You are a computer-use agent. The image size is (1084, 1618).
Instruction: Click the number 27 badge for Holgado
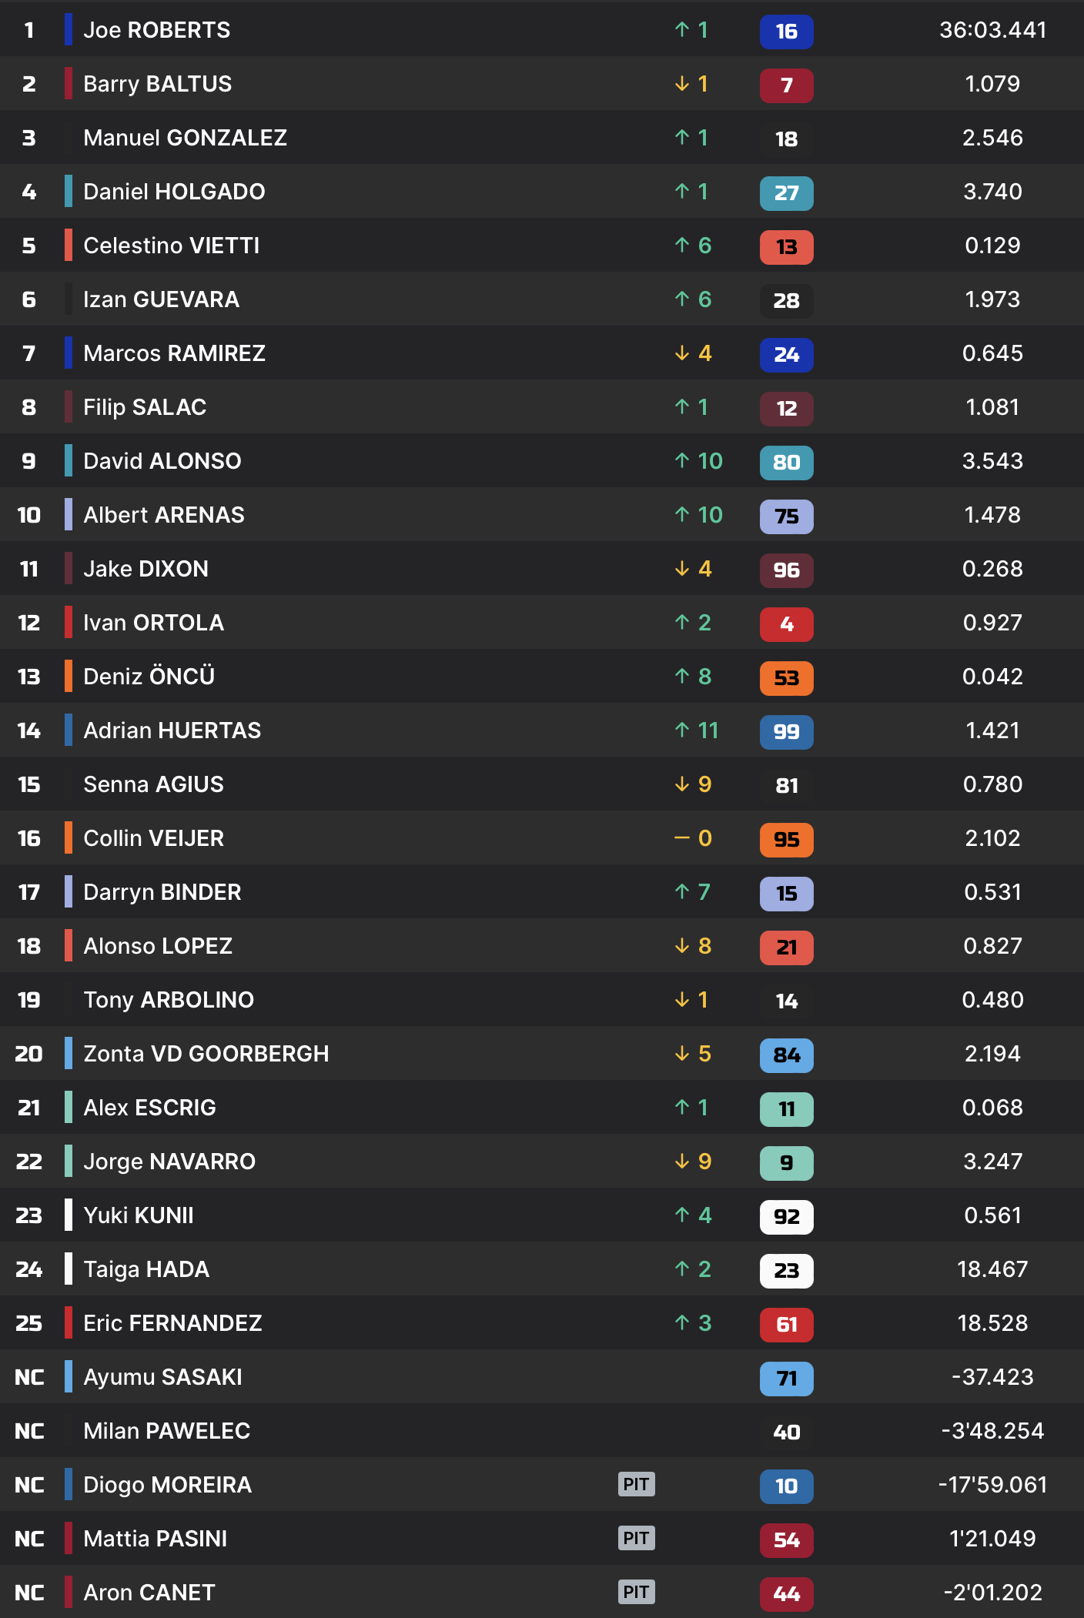786,193
